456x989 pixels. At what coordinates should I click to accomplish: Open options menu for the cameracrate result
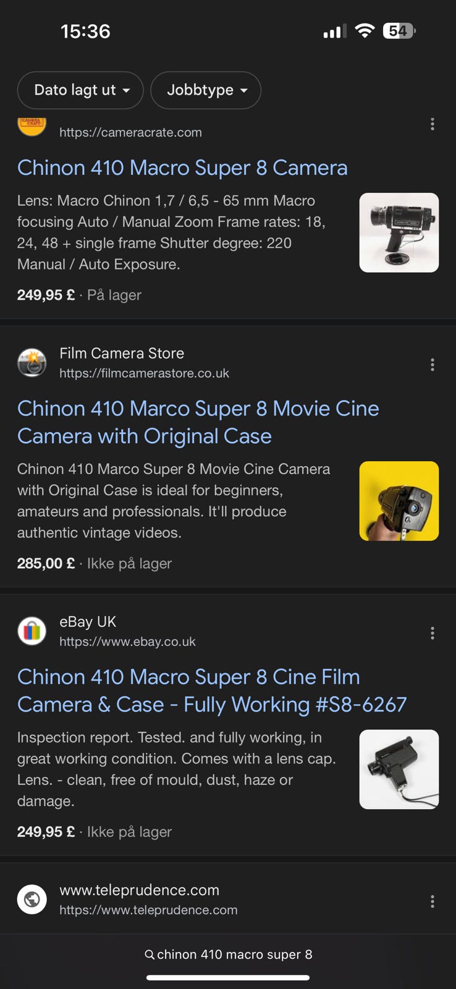432,124
